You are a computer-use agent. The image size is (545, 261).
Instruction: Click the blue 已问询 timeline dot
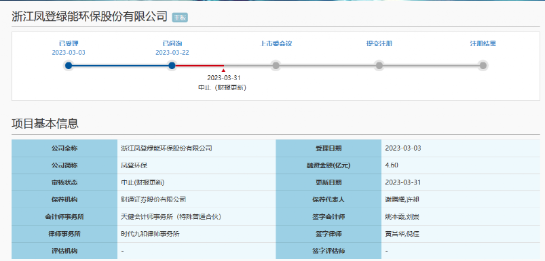coord(172,65)
